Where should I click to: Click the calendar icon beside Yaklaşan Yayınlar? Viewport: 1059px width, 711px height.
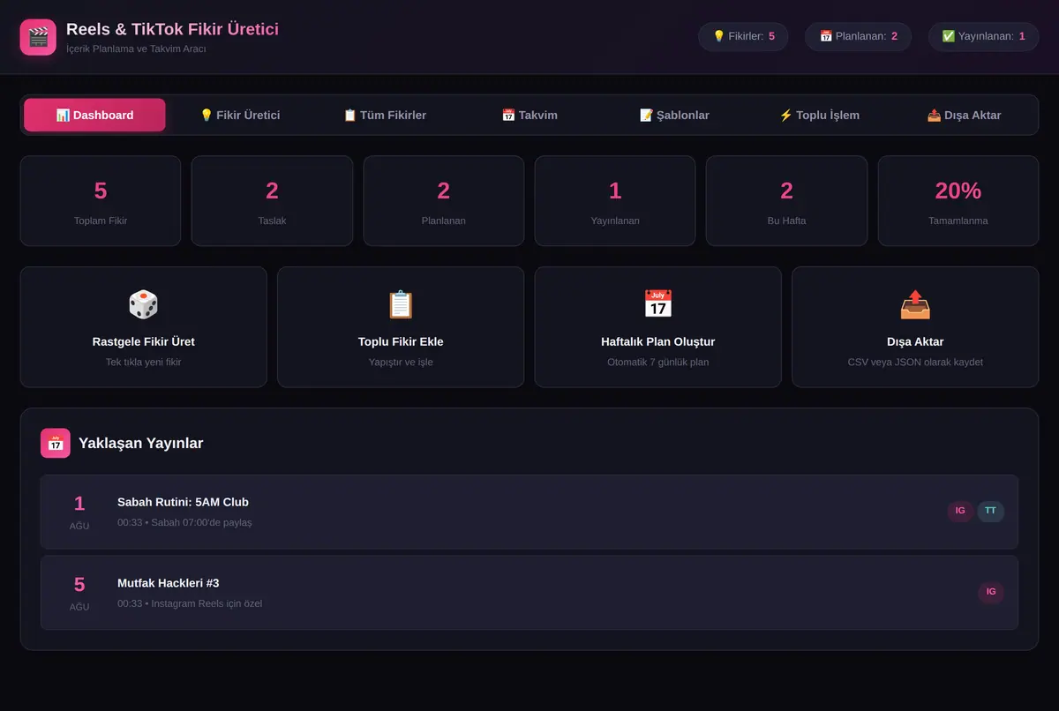point(56,443)
